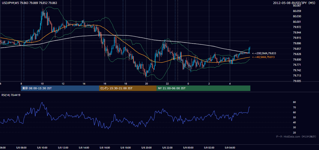The image size is (319, 150).
Task: Click the ロンドン 15:30-21:00 JST session bar
Action: [x=128, y=88]
